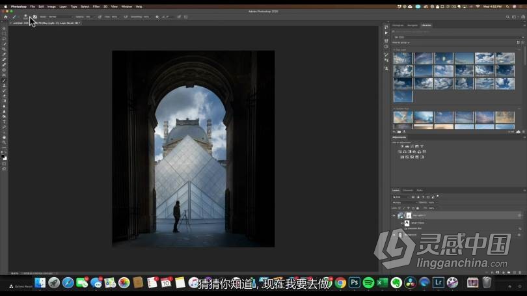Hide the Background layer

pyautogui.click(x=394, y=235)
